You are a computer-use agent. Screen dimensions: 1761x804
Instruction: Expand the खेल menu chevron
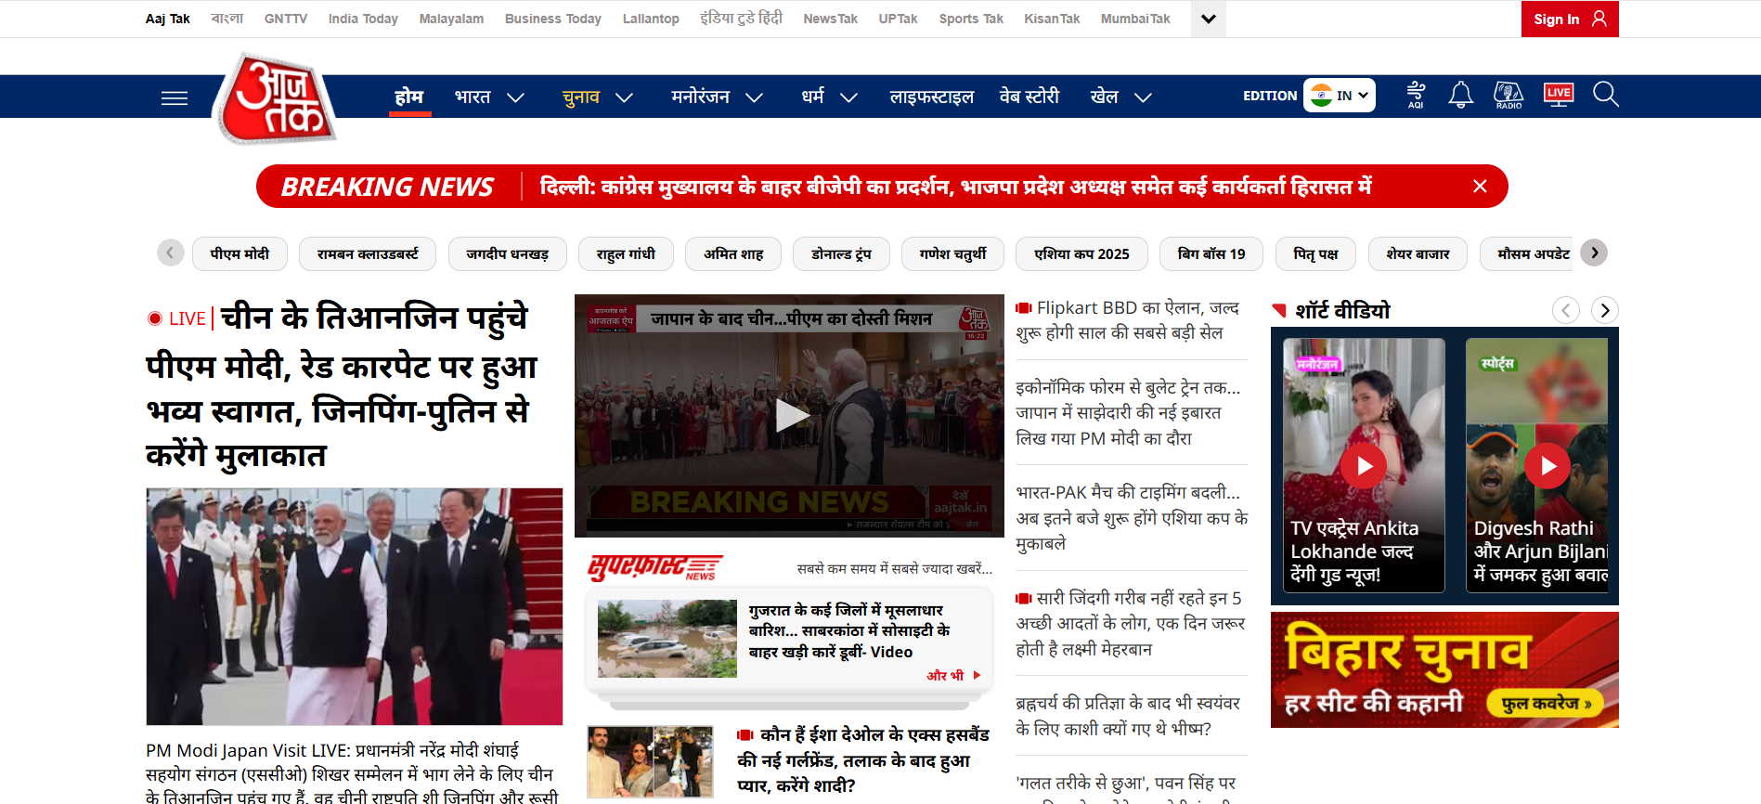pyautogui.click(x=1144, y=97)
